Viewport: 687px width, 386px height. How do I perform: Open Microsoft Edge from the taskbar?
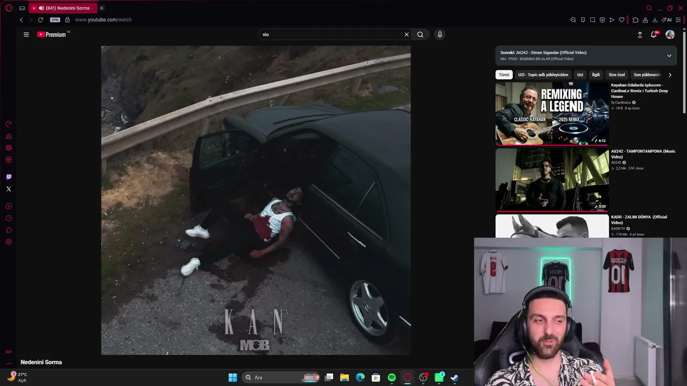pos(360,377)
